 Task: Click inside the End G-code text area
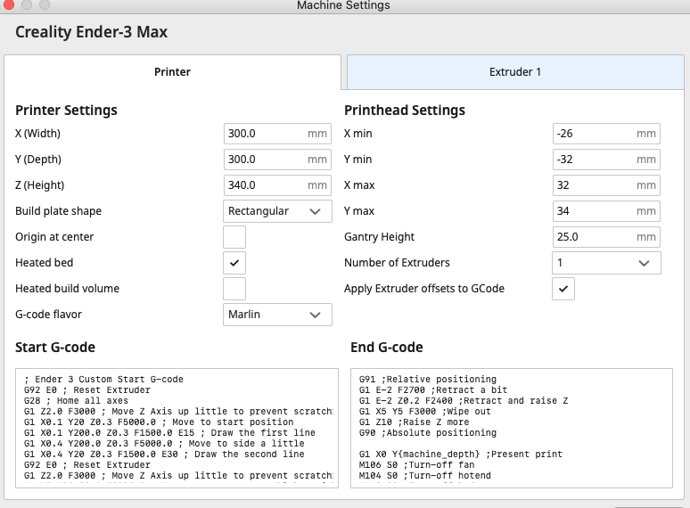512,428
